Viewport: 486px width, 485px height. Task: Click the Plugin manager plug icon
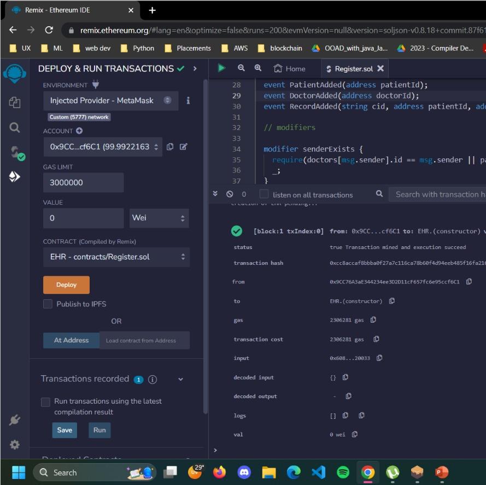(x=15, y=419)
